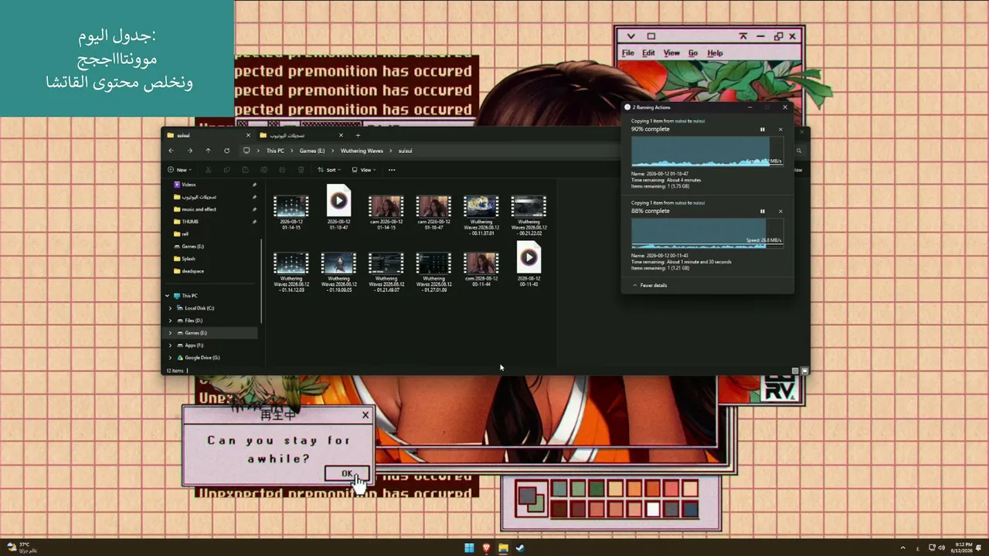Go back in File Explorer

[x=172, y=151]
